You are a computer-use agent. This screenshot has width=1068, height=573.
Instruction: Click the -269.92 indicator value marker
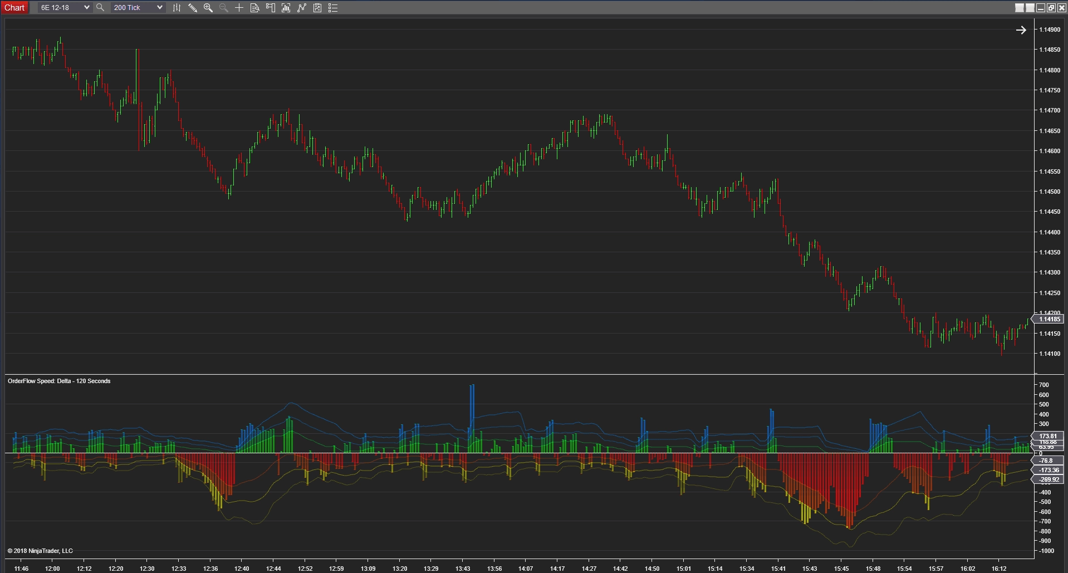[x=1047, y=479]
